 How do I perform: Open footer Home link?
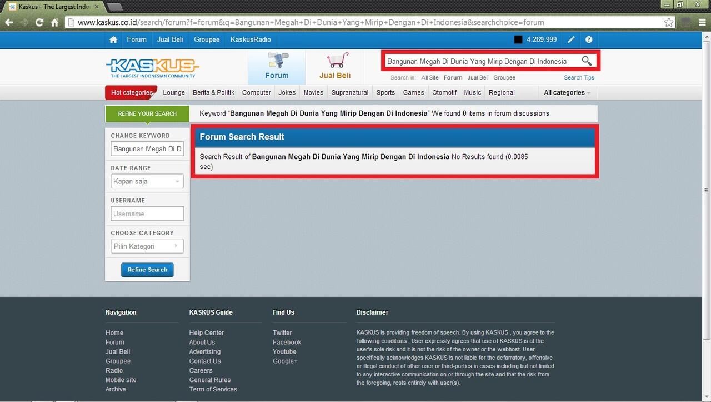pos(114,332)
